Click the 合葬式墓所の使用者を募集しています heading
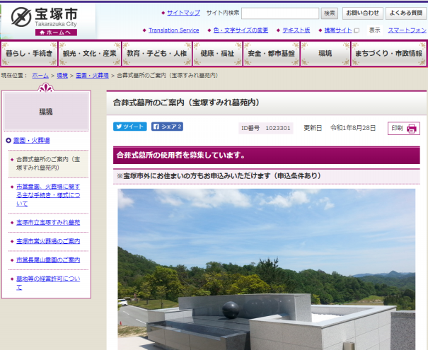 267,156
